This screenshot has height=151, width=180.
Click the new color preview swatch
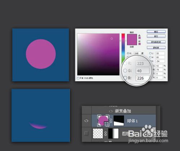[132, 37]
